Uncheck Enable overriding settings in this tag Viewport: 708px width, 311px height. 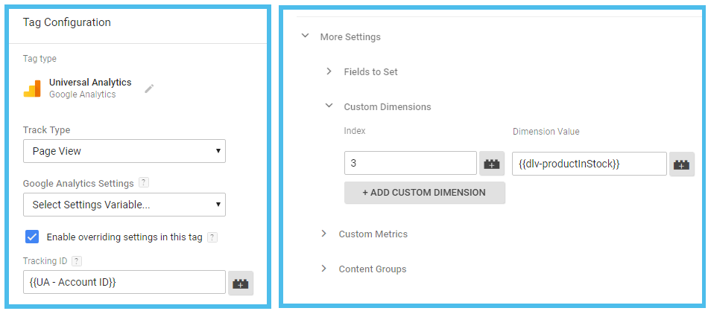click(x=32, y=237)
